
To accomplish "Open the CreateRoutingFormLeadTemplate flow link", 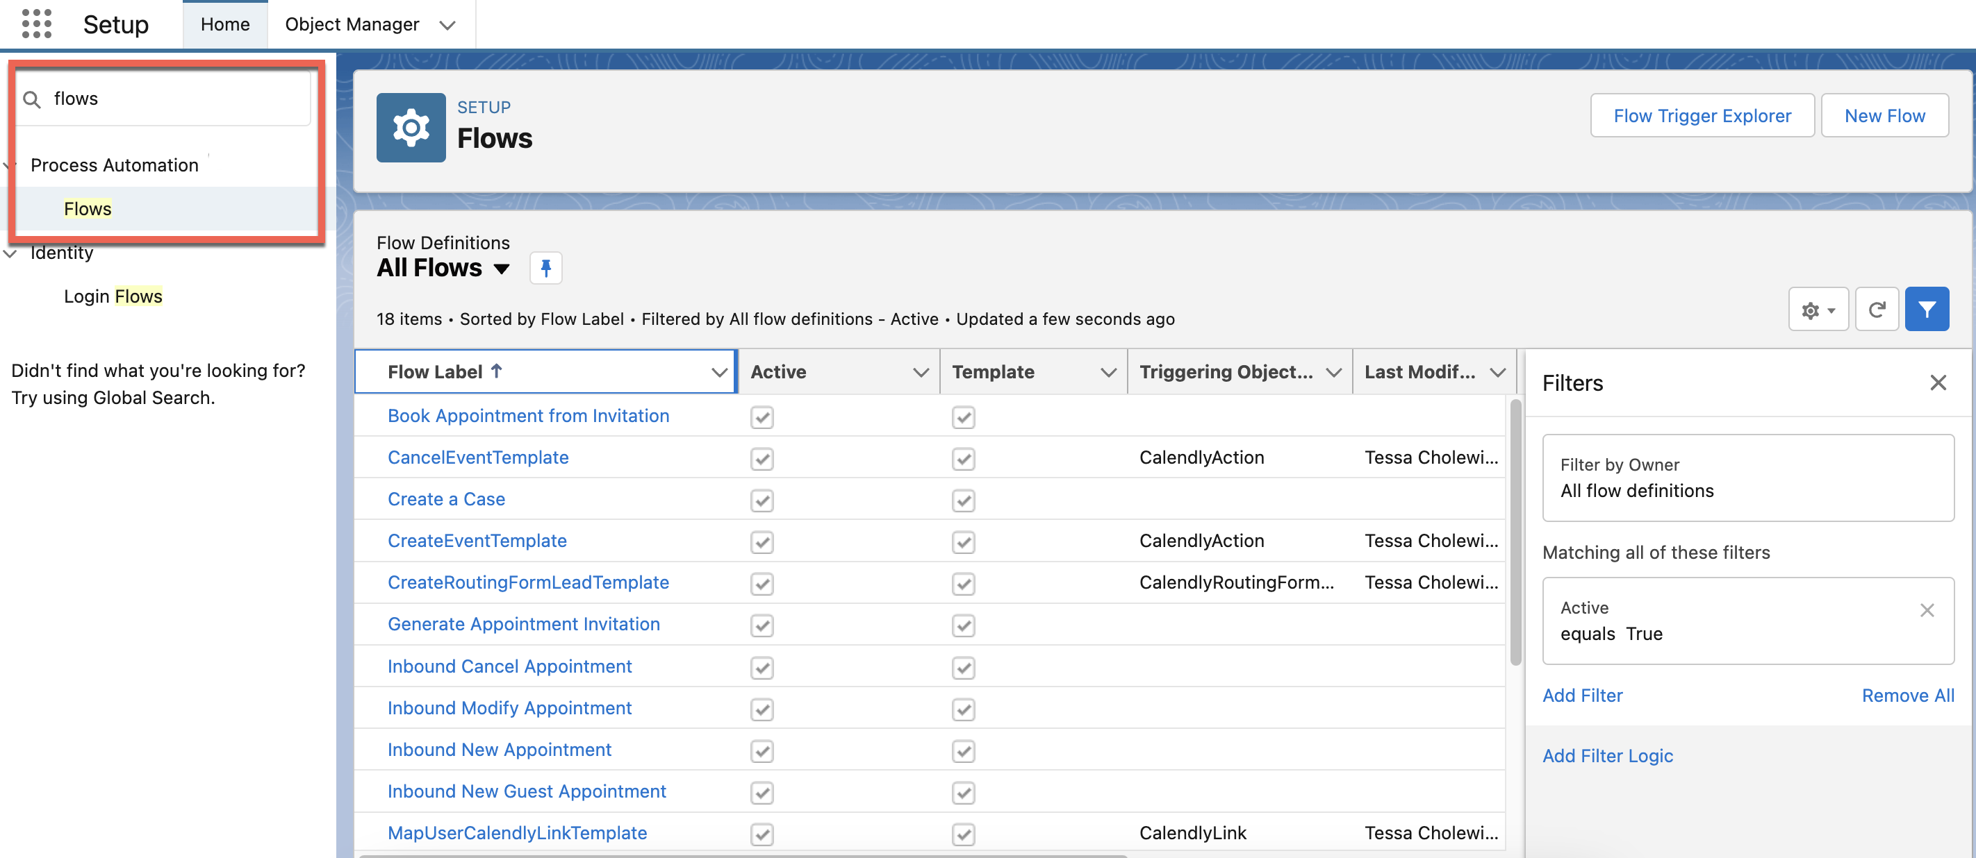I will 528,582.
